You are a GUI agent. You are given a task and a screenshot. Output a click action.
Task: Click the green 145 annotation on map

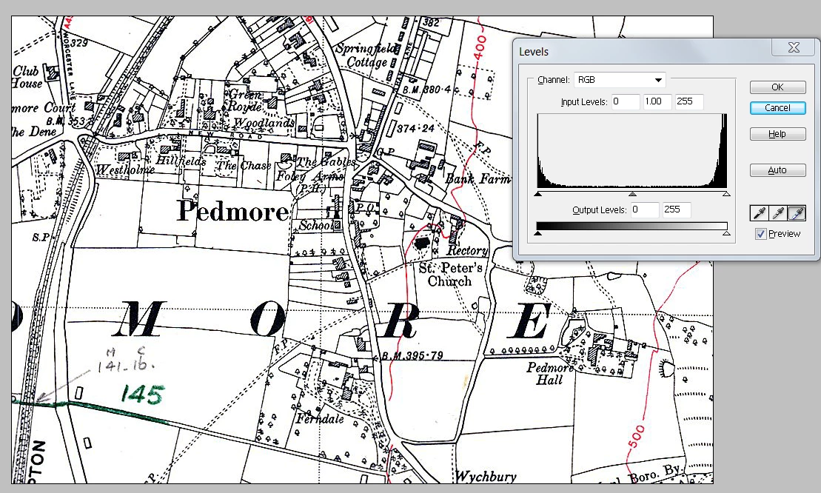(x=143, y=394)
